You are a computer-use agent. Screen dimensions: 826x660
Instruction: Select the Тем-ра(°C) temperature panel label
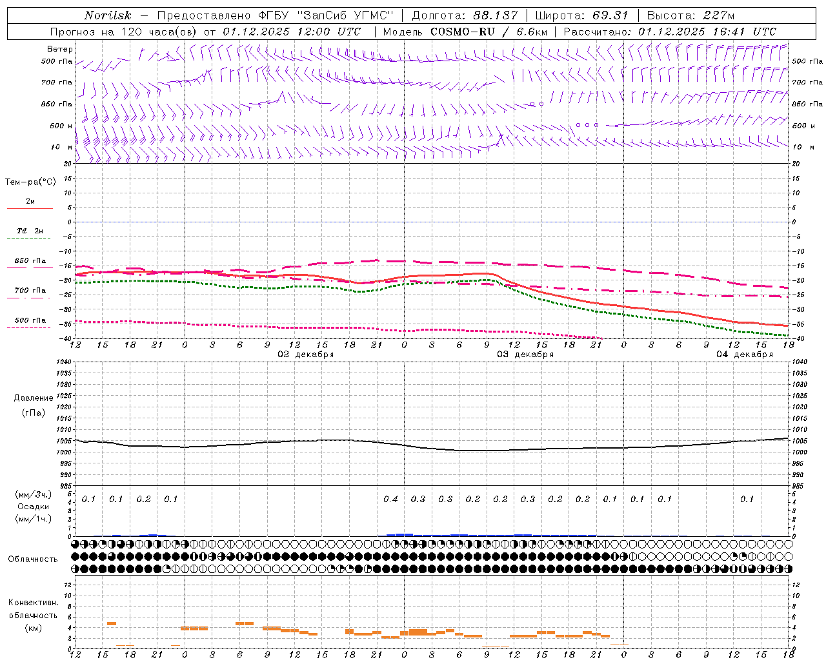[x=30, y=182]
